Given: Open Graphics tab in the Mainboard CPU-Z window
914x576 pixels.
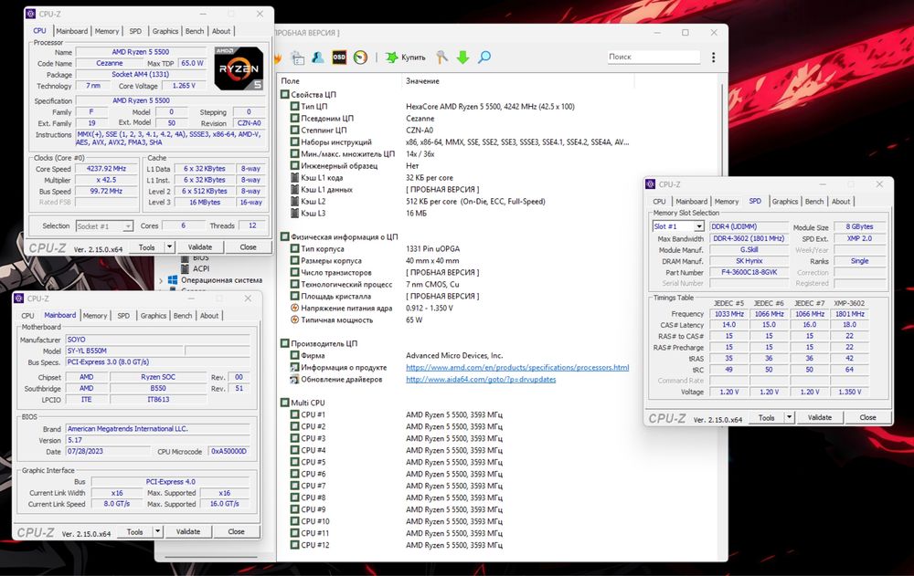Looking at the screenshot, I should (154, 316).
